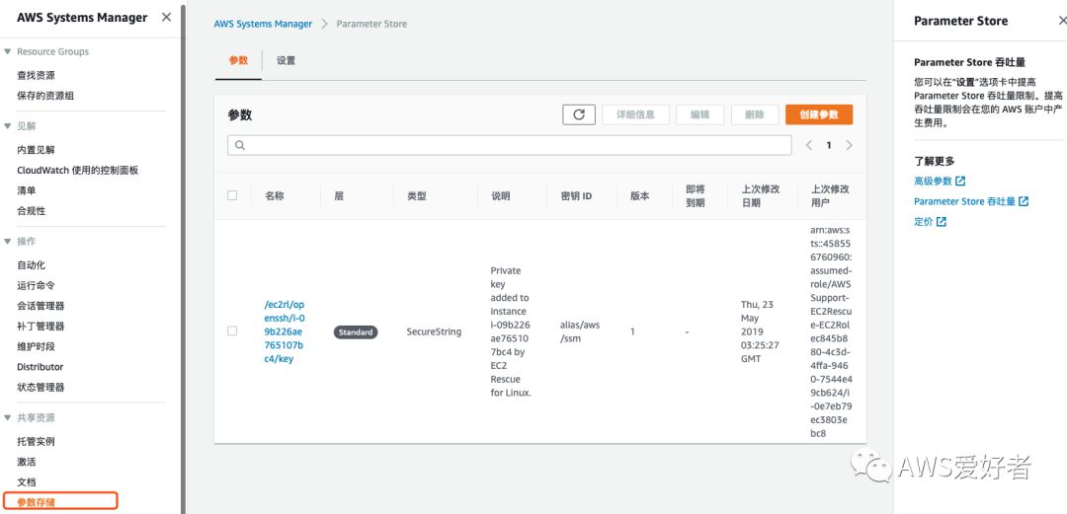Open the /ec2rl/openssh key parameter link
Screen dimensions: 1067x514
pos(285,331)
